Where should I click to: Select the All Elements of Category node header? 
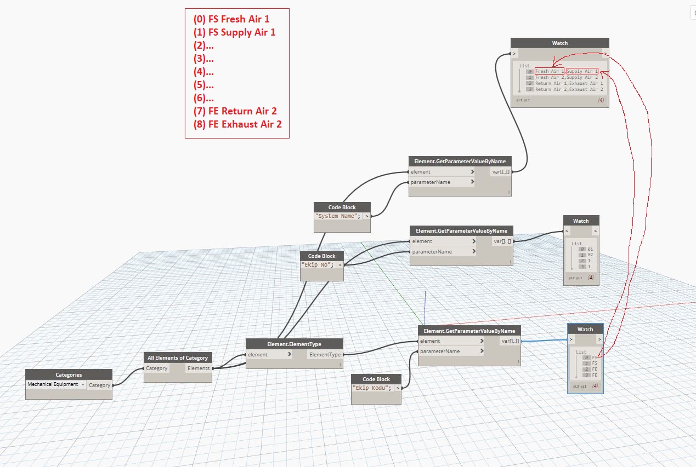[x=178, y=358]
